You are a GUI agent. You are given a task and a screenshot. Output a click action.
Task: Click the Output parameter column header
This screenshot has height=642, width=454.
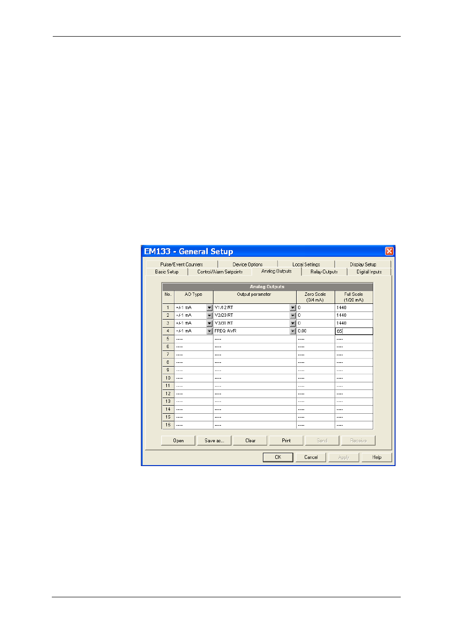click(254, 297)
